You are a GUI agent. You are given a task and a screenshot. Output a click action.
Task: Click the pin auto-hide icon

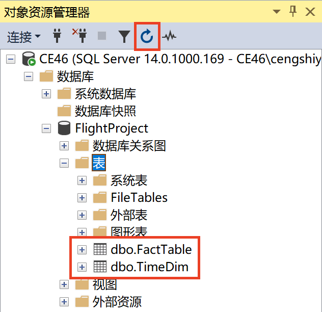[293, 11]
